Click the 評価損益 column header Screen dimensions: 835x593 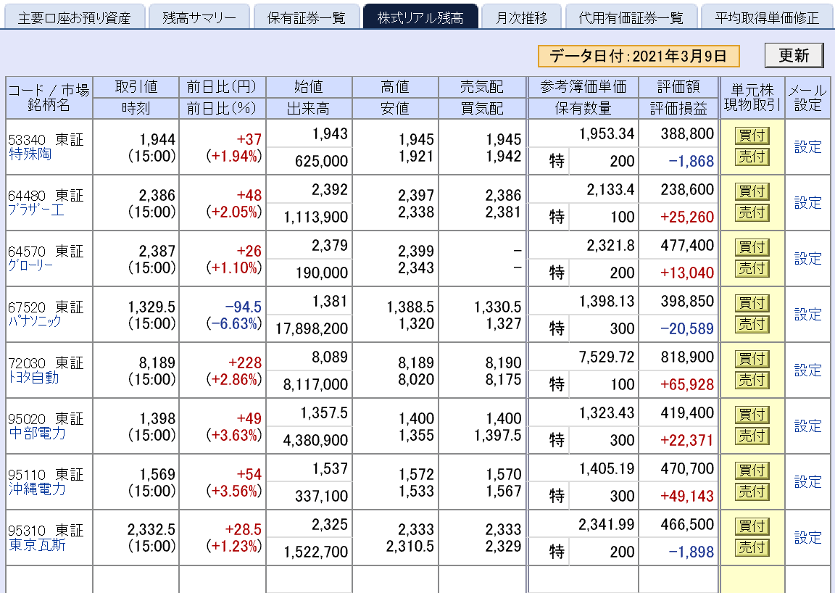click(x=678, y=109)
